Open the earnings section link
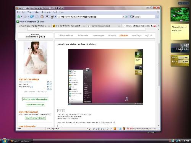 click(x=136, y=35)
